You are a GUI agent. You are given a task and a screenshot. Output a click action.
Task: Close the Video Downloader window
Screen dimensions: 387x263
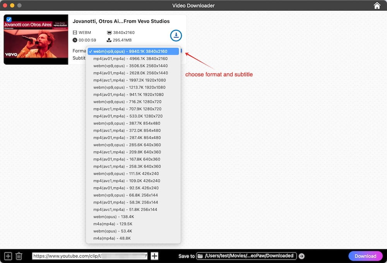click(5, 5)
